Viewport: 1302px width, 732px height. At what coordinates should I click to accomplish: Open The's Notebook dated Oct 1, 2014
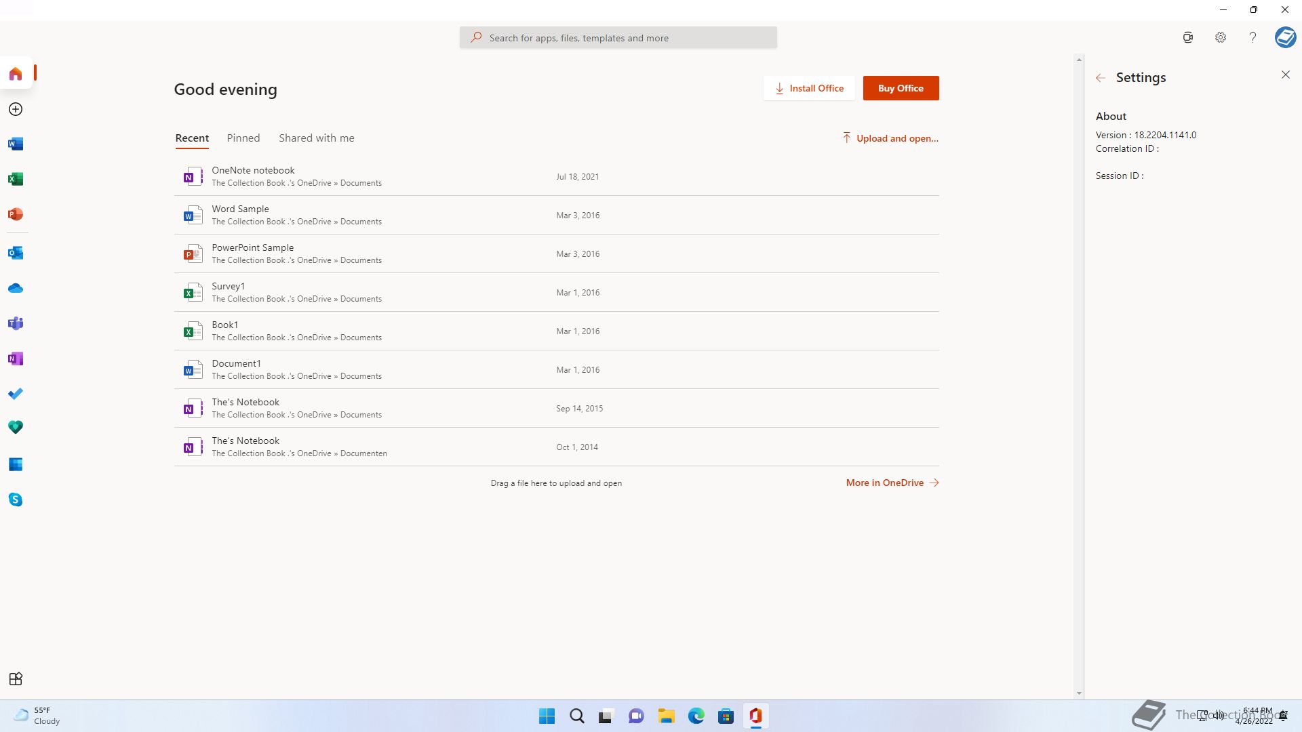556,447
